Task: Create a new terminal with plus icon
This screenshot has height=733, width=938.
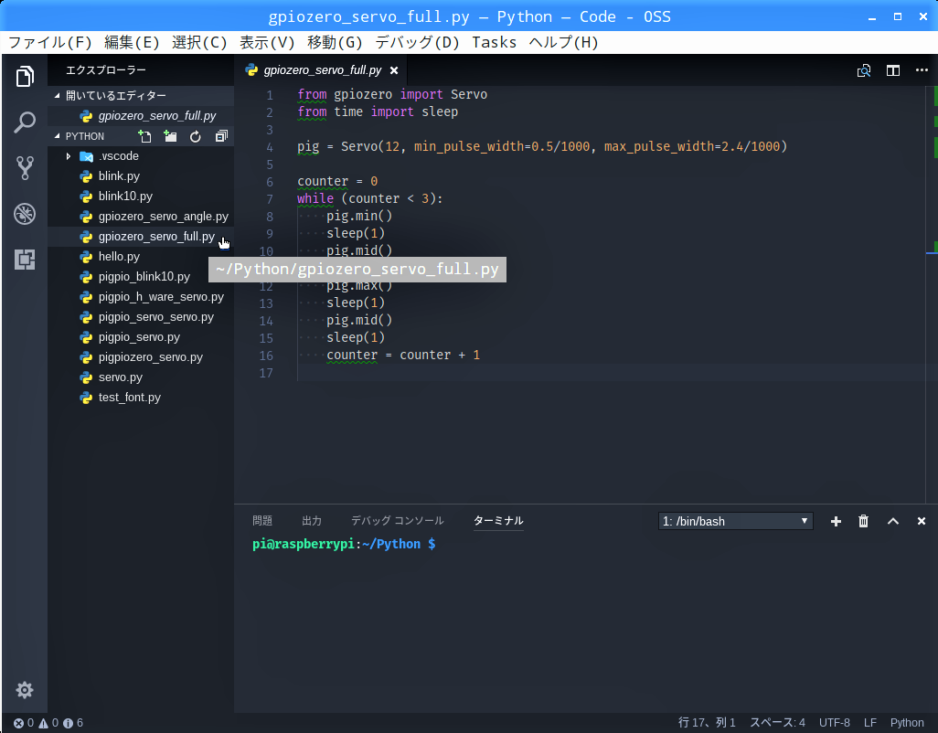Action: pos(837,521)
